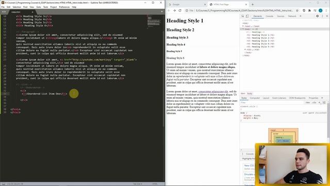This screenshot has height=186, width=330.
Task: Expand the h6 element in DOM tree
Action: point(245,50)
